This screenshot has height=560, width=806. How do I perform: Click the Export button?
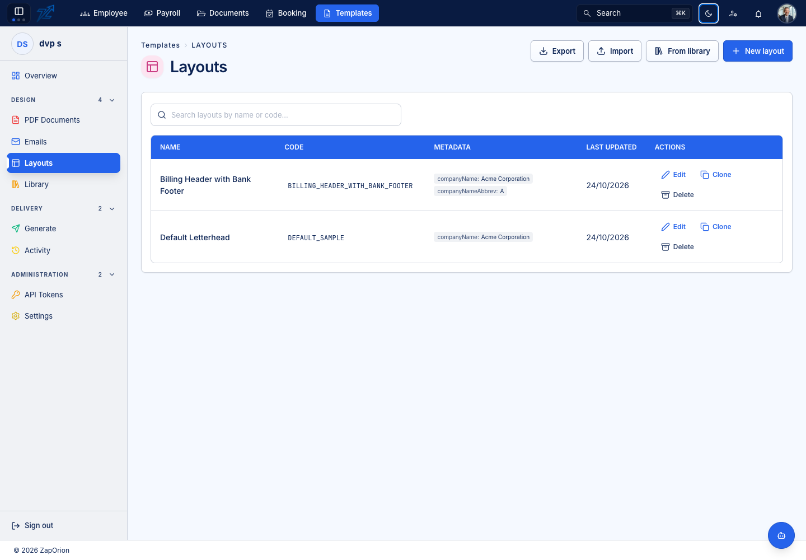[x=557, y=51]
